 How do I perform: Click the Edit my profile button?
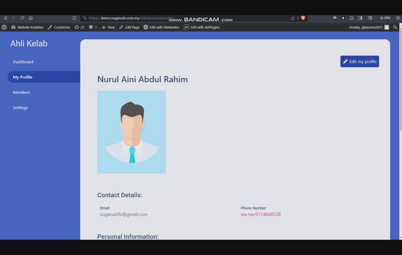click(x=360, y=61)
